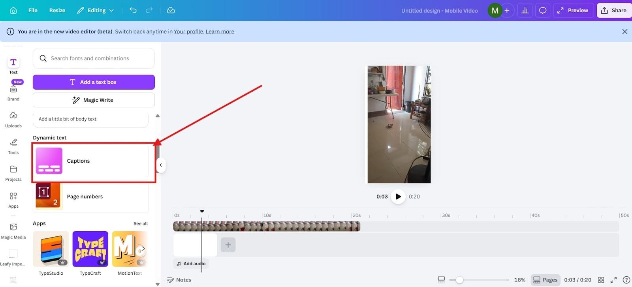Go to Canva home icon
This screenshot has width=632, height=287.
[x=13, y=10]
